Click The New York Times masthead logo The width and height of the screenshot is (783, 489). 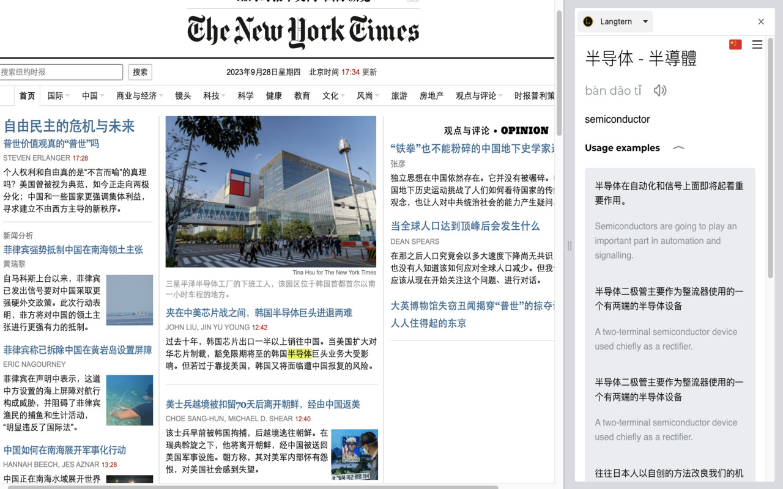coord(302,29)
